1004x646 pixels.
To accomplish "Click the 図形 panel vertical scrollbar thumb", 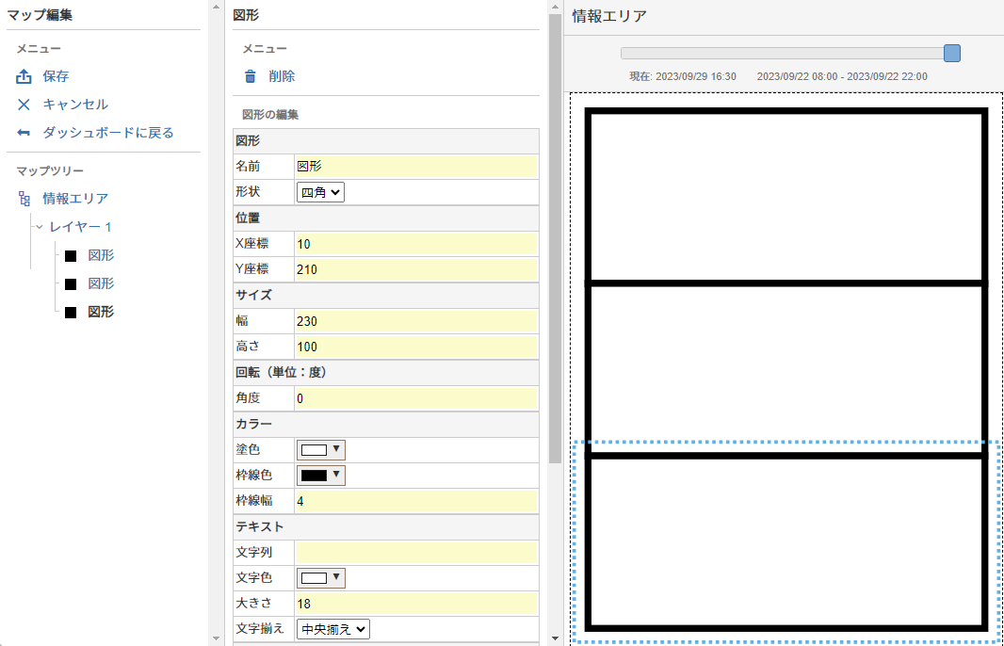I will point(555,238).
